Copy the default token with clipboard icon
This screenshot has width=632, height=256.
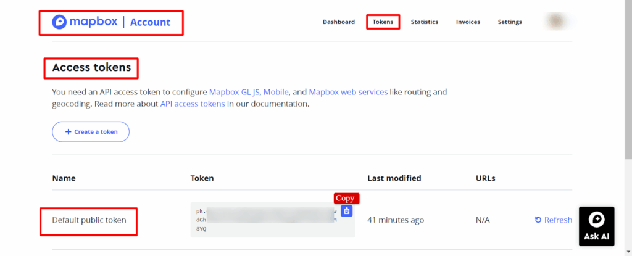[347, 211]
